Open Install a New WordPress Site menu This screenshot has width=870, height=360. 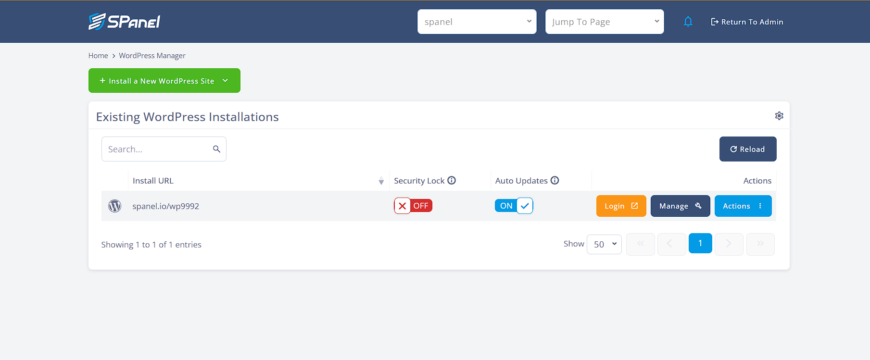164,81
